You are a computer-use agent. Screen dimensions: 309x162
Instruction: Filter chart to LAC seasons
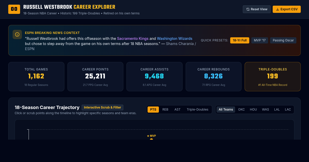(x=288, y=110)
